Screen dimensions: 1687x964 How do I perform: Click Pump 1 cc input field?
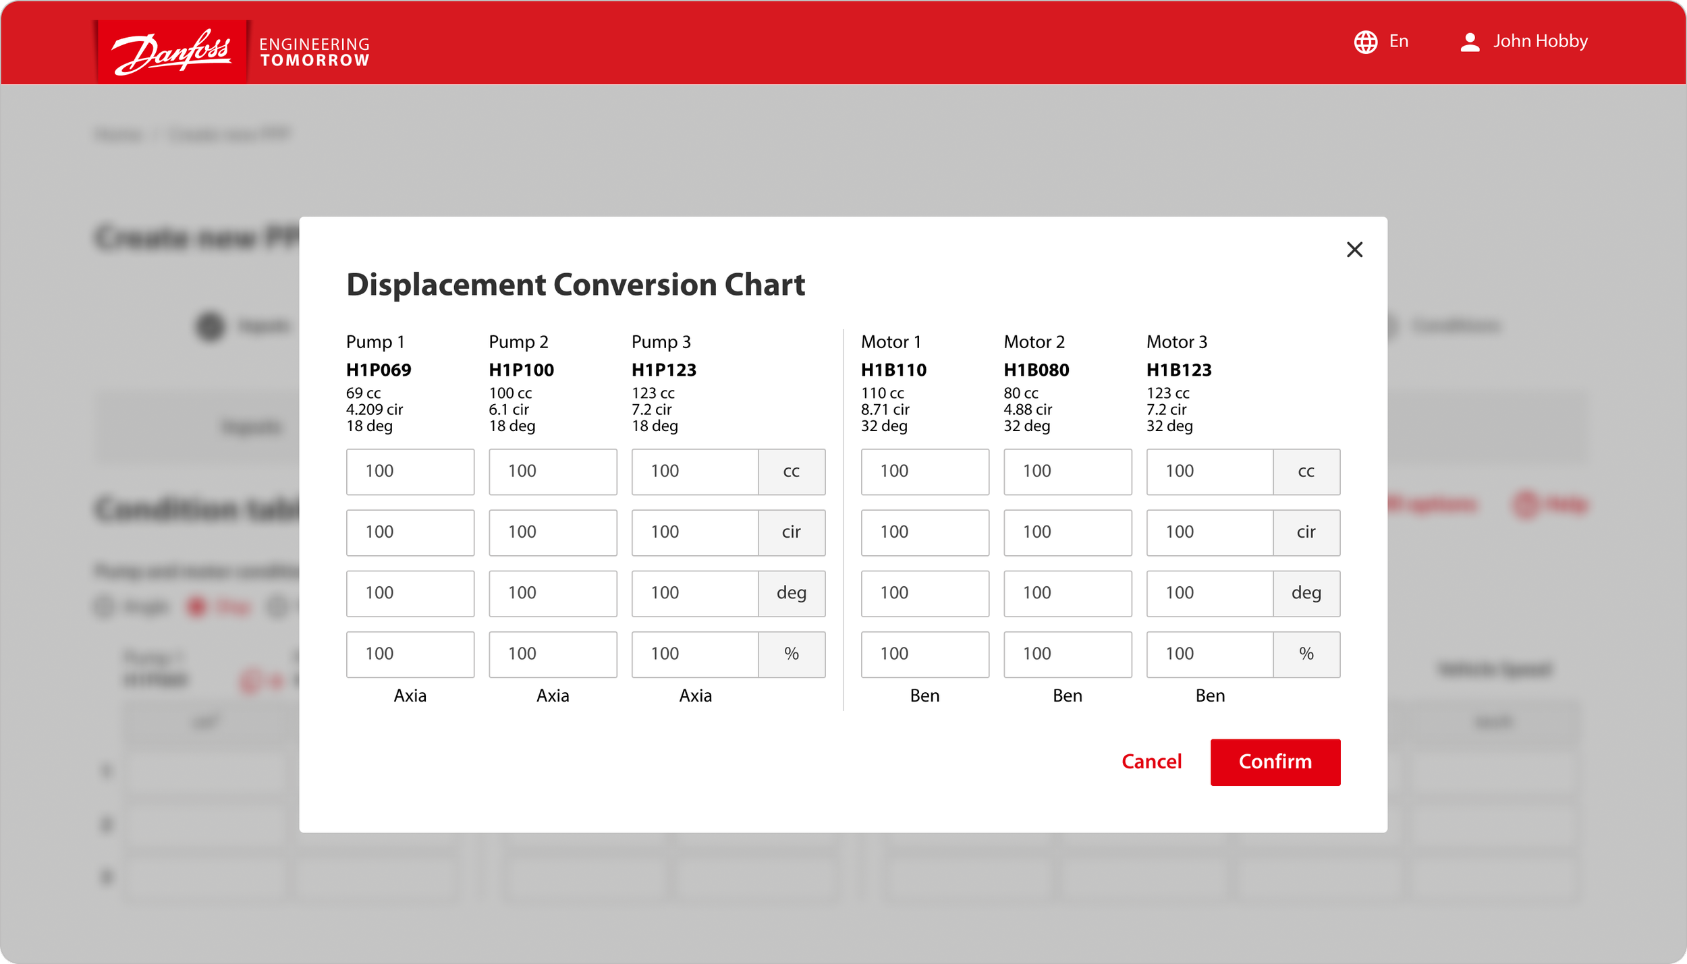pos(410,472)
